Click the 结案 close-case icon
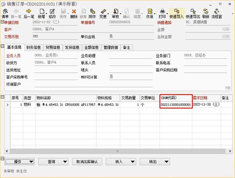235x178 pixels. click(137, 13)
